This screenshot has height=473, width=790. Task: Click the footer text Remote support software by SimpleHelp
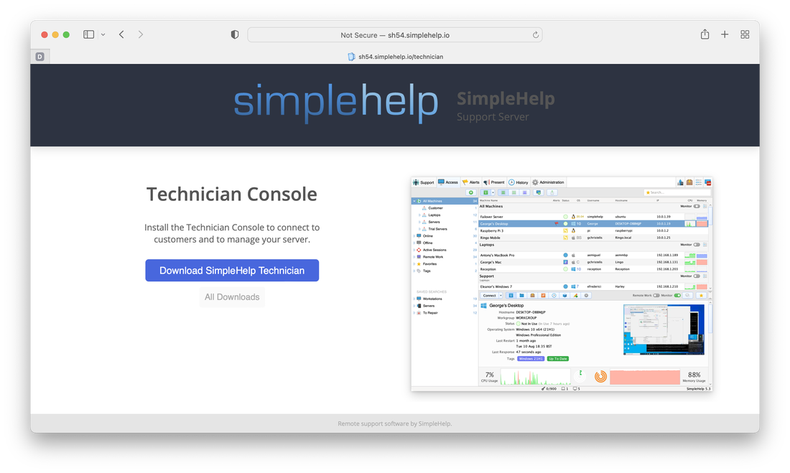394,423
